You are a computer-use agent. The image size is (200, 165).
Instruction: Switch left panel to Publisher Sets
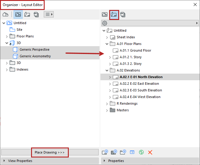click(36, 14)
